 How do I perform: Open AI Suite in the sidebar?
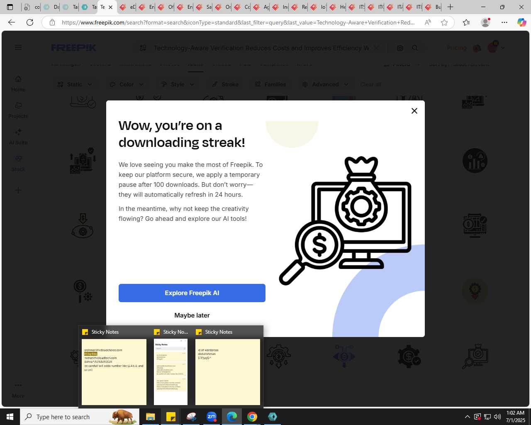18,137
